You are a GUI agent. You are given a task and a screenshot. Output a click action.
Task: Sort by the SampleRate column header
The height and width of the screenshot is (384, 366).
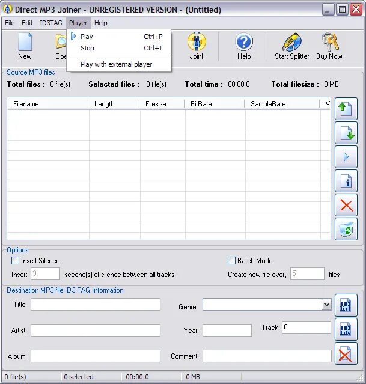coord(282,104)
